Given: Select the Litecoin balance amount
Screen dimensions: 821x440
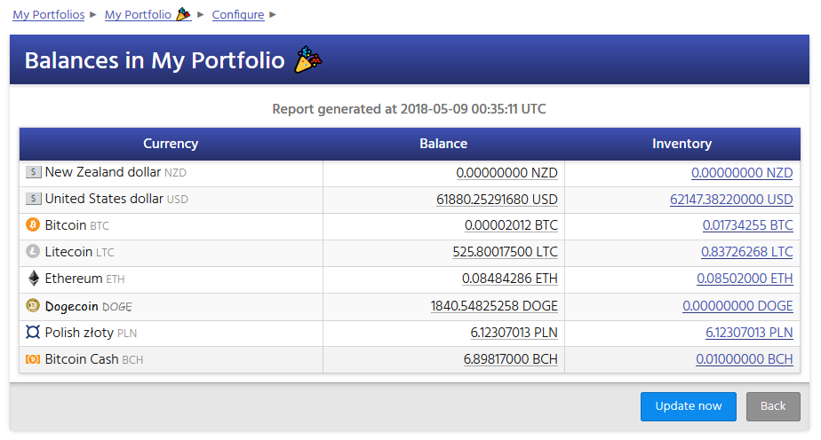Looking at the screenshot, I should 505,253.
